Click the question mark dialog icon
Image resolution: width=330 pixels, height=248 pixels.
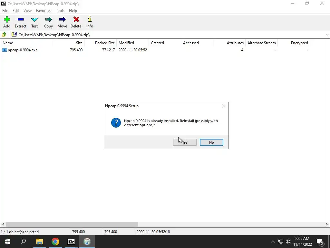[x=116, y=123]
